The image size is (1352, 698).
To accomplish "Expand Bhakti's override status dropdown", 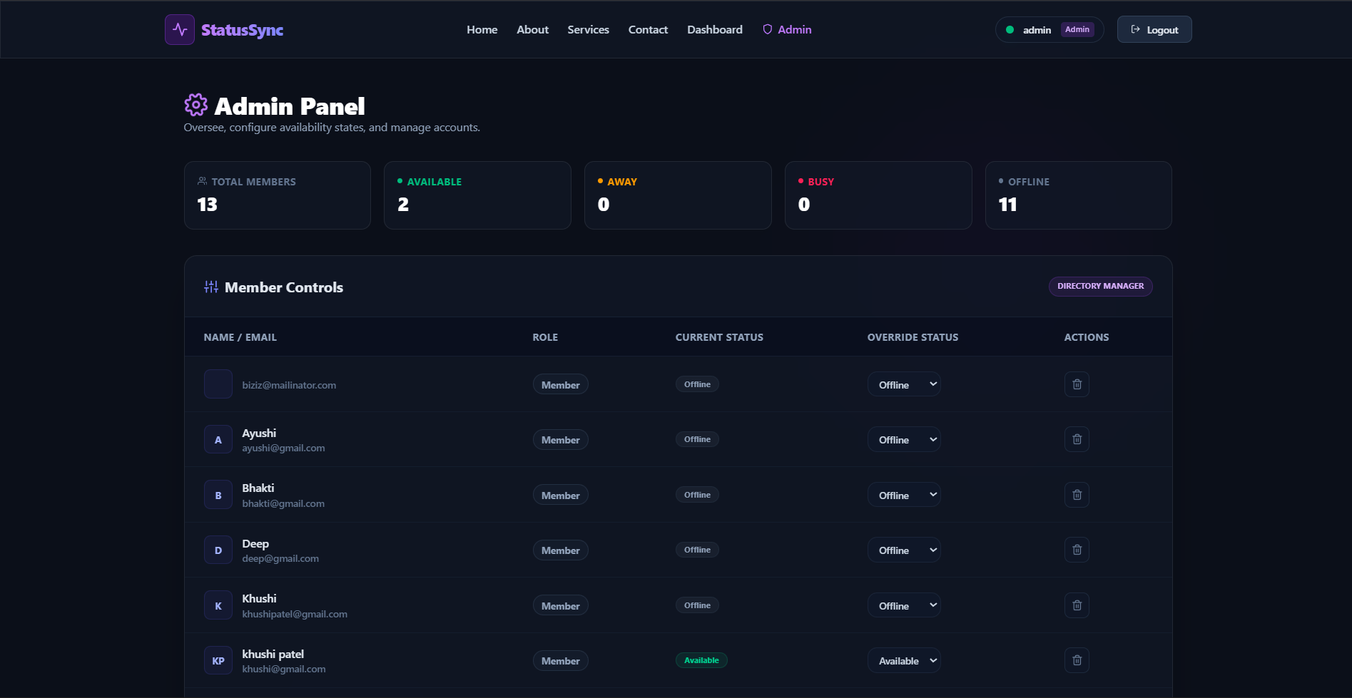I will (x=904, y=495).
